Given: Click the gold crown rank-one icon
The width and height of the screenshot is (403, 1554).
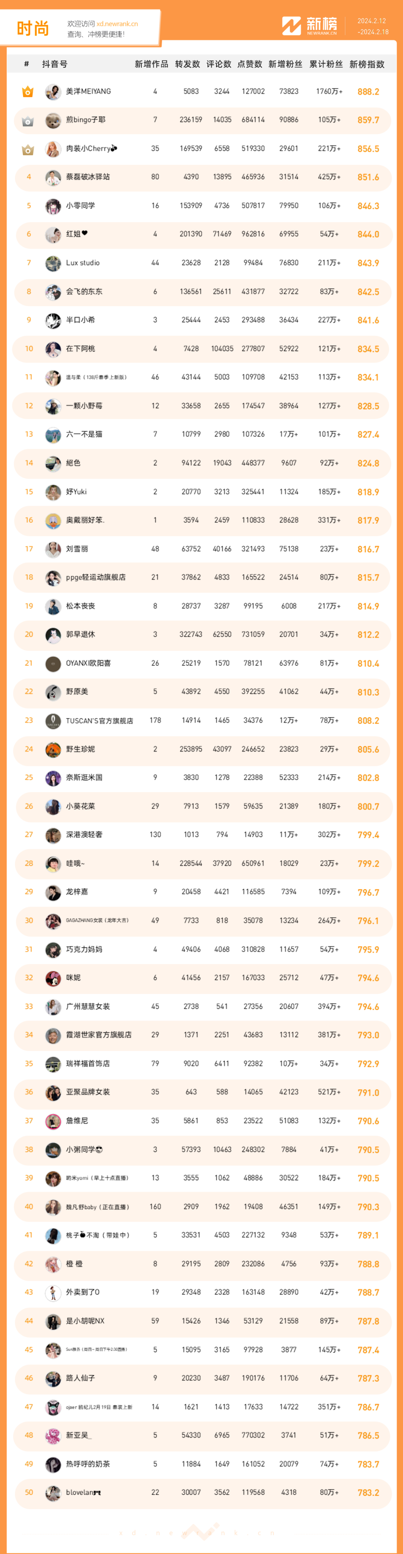Looking at the screenshot, I should point(28,92).
